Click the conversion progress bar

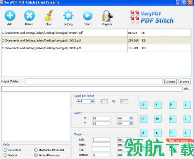point(92,89)
